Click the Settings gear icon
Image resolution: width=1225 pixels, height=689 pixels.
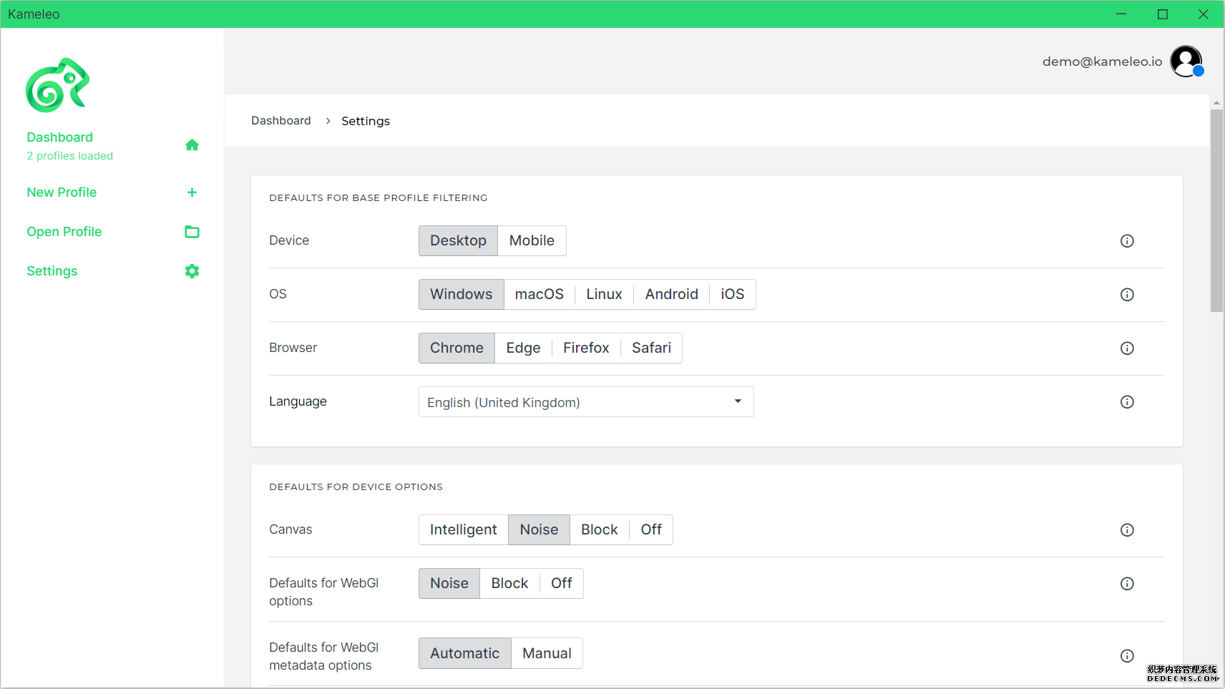coord(192,271)
